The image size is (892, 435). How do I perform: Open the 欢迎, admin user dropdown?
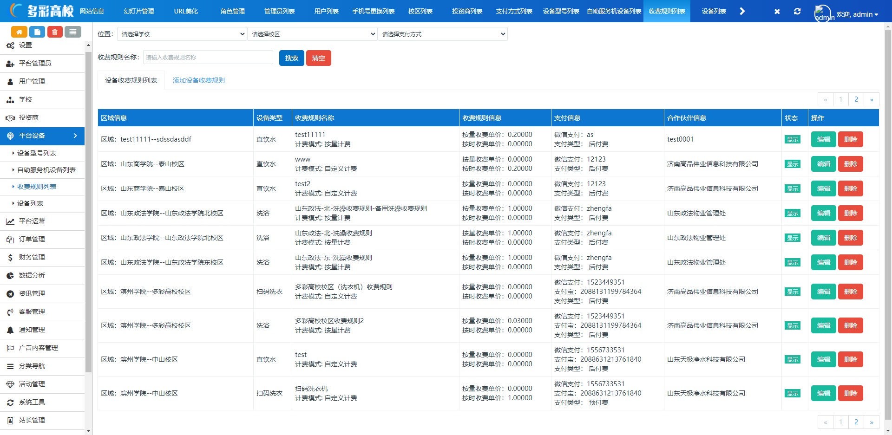click(x=857, y=14)
